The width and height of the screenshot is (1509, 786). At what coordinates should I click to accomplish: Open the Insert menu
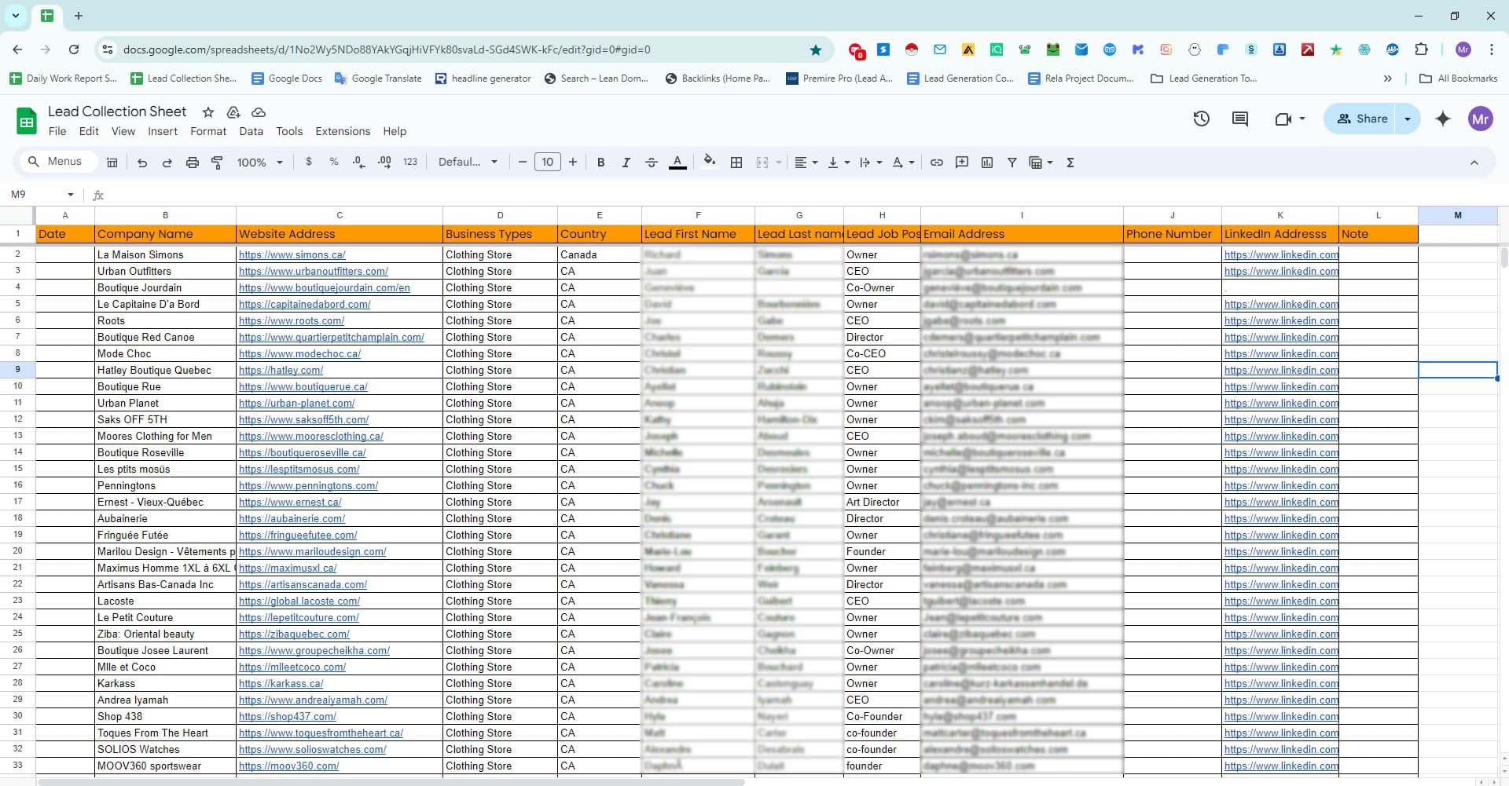coord(163,131)
